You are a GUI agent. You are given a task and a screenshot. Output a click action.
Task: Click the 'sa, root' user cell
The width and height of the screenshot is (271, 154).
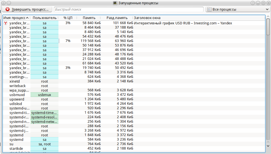coord(44,144)
